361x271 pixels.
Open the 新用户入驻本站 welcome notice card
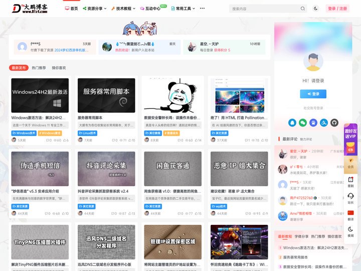(x=139, y=47)
